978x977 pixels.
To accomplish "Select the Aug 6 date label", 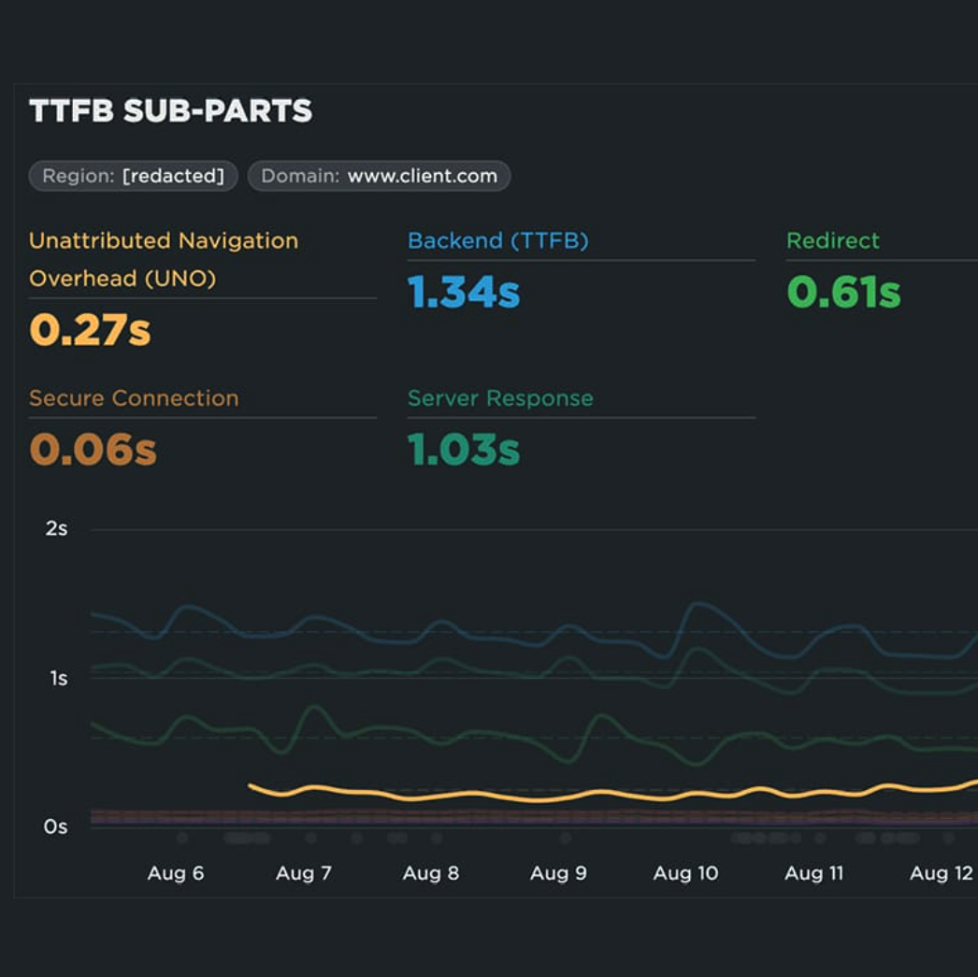I will (175, 873).
